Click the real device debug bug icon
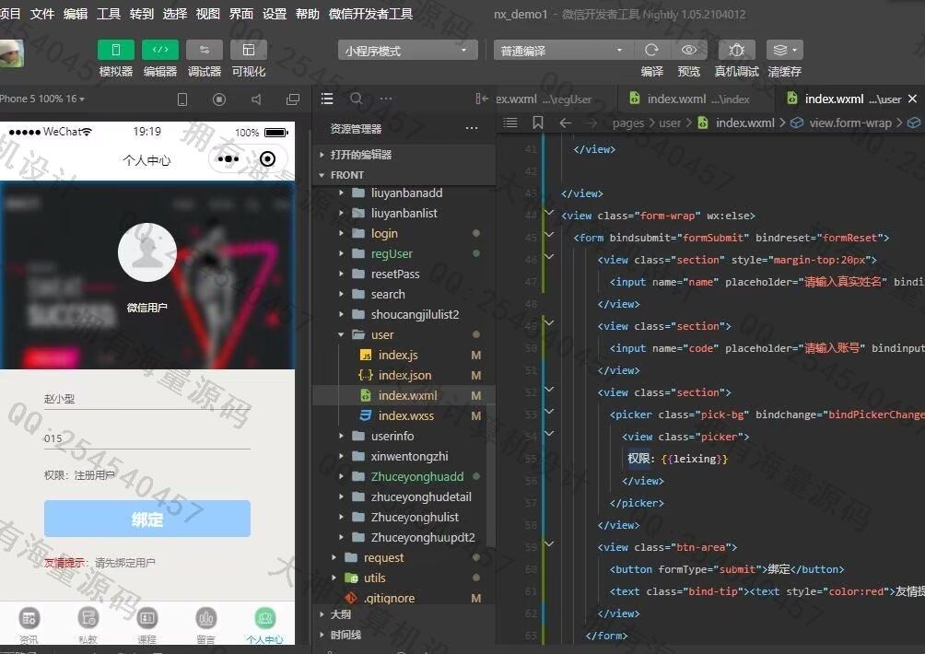Screen dimensions: 925x654 (x=736, y=50)
